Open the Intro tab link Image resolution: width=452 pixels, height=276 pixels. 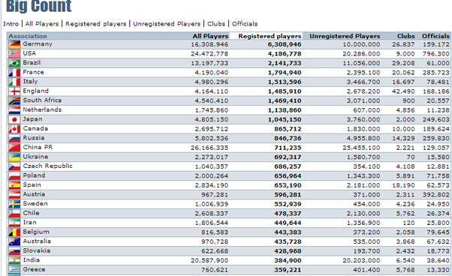coord(11,24)
